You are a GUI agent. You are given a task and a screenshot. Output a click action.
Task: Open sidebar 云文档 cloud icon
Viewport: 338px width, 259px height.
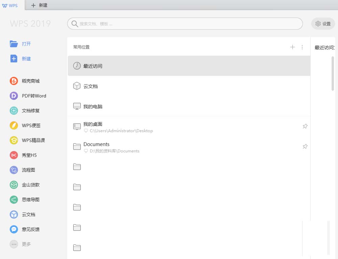(14, 214)
